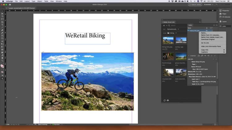Open the Links panel flyout menu
Viewport: 232px width, 130px height.
[x=217, y=25]
